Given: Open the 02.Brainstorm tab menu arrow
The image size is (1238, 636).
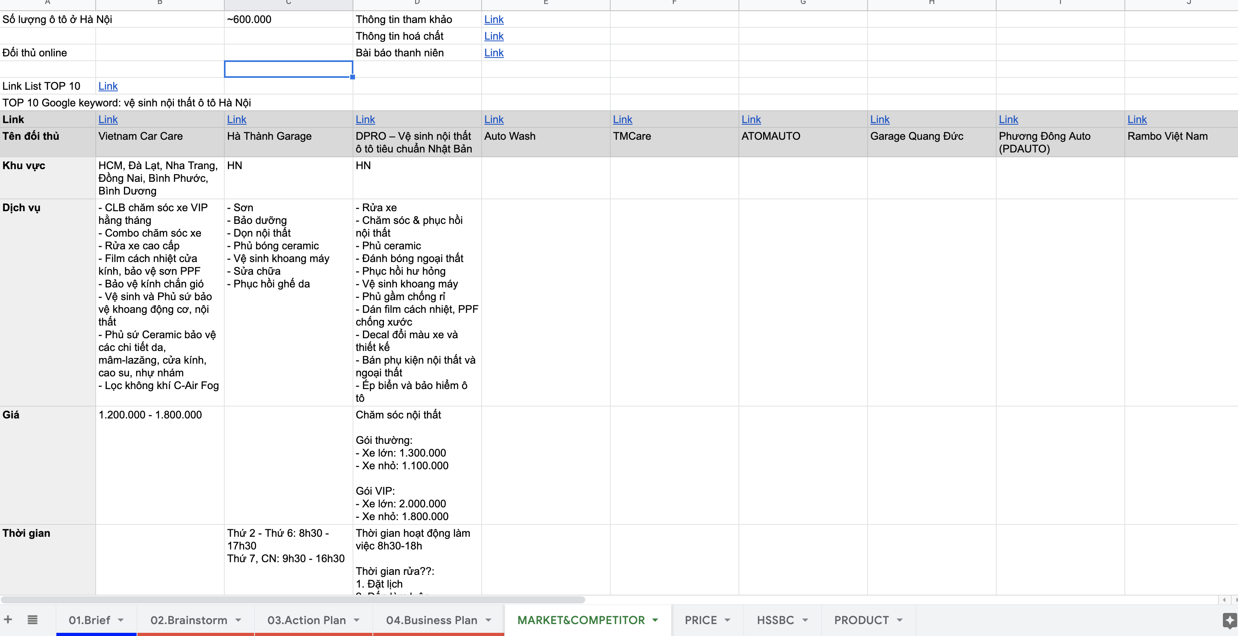Looking at the screenshot, I should pyautogui.click(x=238, y=620).
